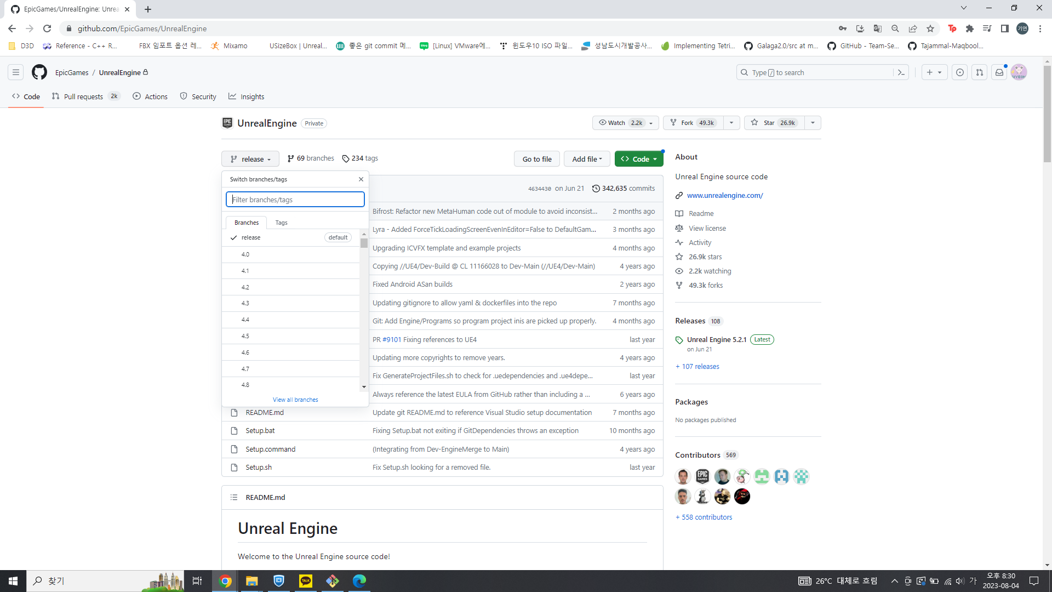Open the 69 branches link
Screen dimensions: 1052x592
coord(311,158)
